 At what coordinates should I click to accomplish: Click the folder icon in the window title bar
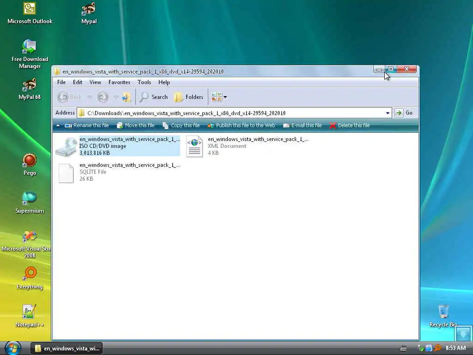[57, 72]
